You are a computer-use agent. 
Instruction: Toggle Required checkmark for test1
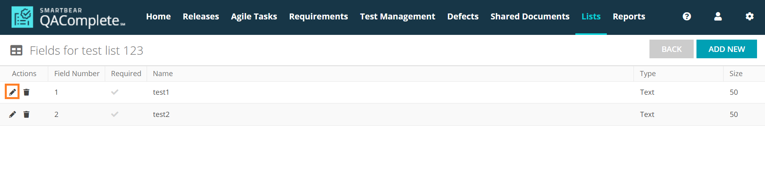[x=115, y=92]
